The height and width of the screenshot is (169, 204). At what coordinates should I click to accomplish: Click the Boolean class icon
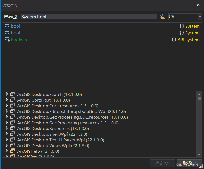7,40
